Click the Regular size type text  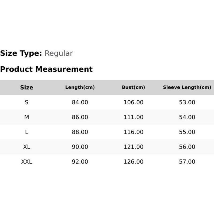coord(59,53)
